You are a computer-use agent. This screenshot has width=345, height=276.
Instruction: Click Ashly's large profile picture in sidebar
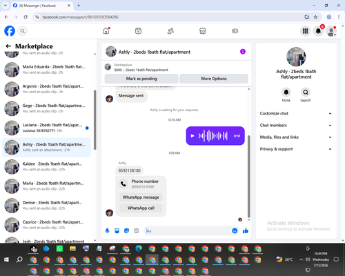pyautogui.click(x=296, y=57)
